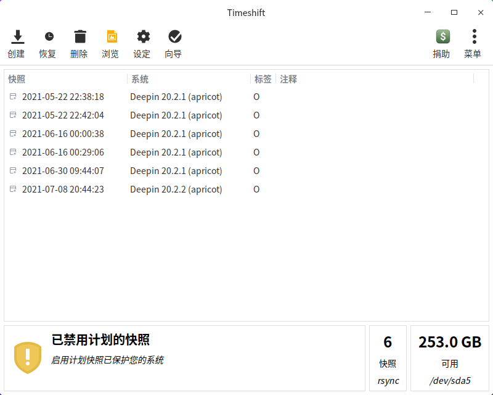Sort by the 标签 column header

(263, 79)
